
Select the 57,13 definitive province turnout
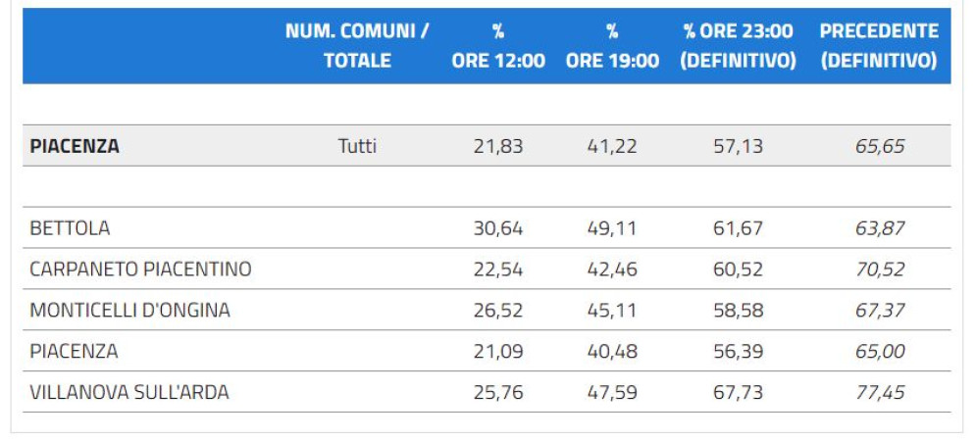point(738,146)
